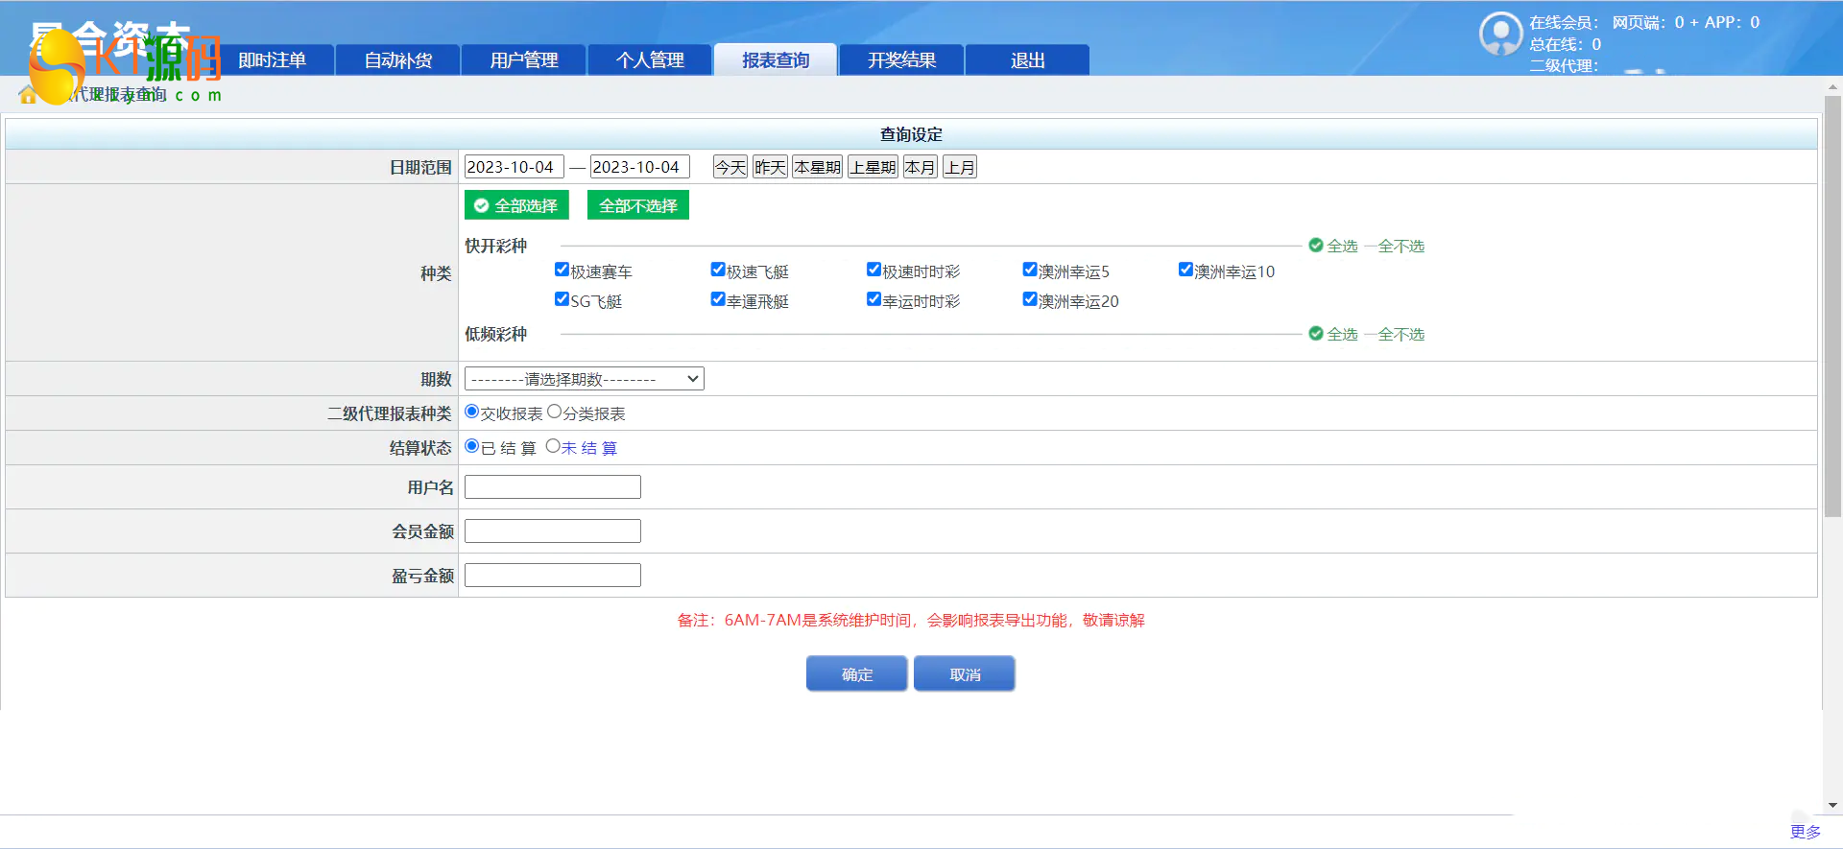Select the 分类报表 radio option
Screen dimensions: 1843x849
(554, 412)
